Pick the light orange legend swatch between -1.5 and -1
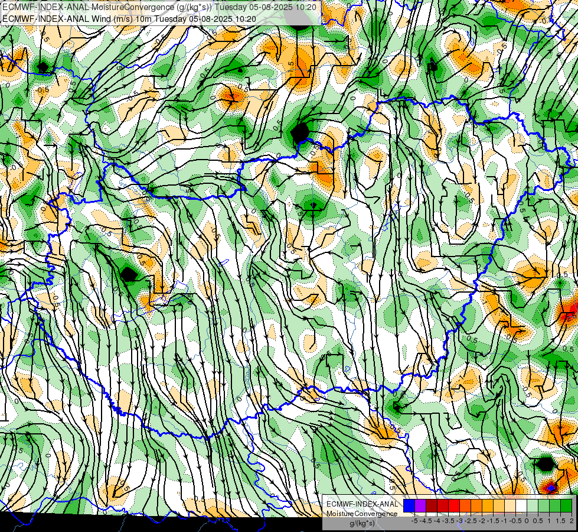578x532 pixels. (499, 506)
